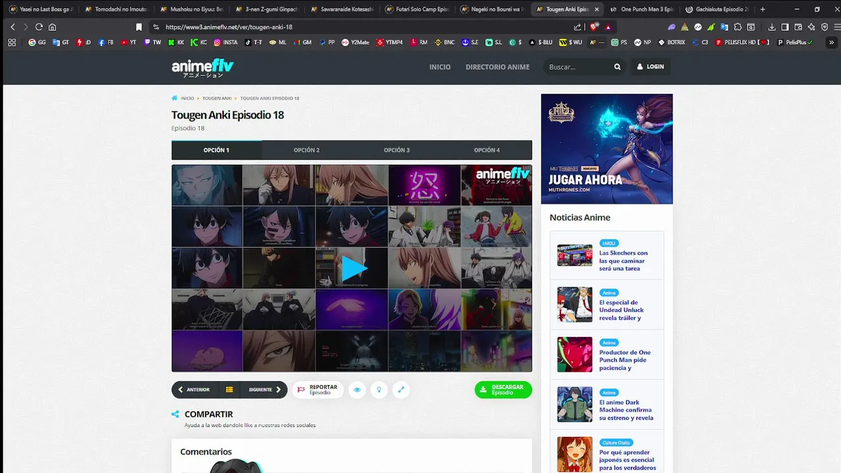Go to previous episode with Anterior

click(194, 390)
